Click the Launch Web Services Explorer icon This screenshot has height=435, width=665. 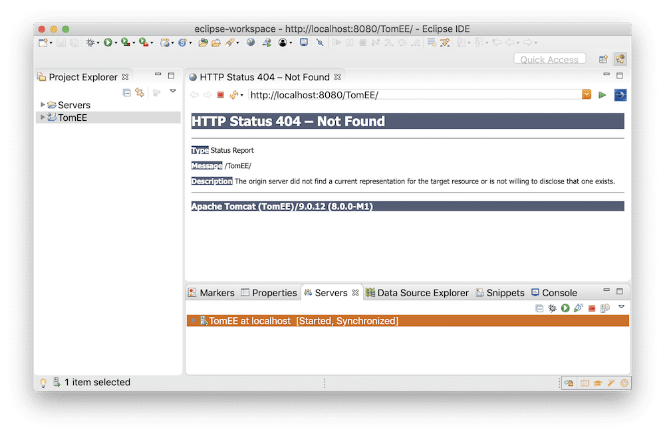[x=267, y=43]
